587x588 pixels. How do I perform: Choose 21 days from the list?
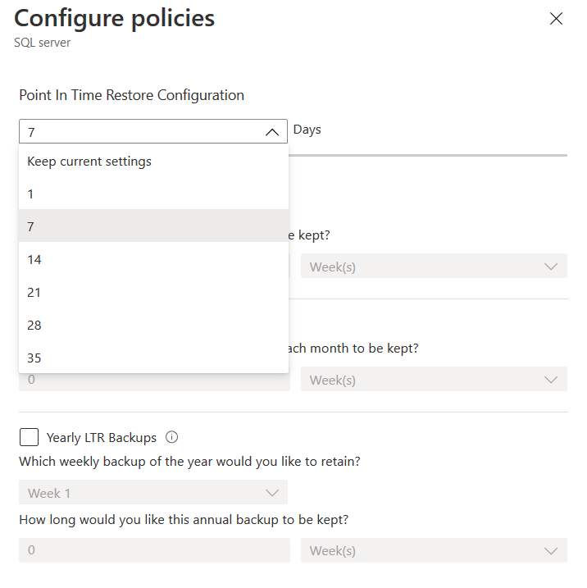coord(34,293)
